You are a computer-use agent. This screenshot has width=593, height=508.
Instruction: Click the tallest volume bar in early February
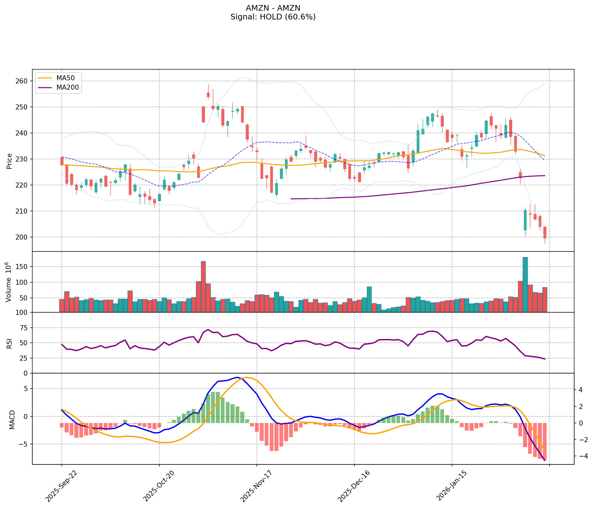(x=525, y=284)
